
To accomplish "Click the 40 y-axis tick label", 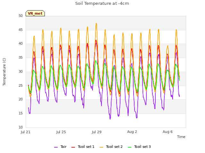I will 20,44.
